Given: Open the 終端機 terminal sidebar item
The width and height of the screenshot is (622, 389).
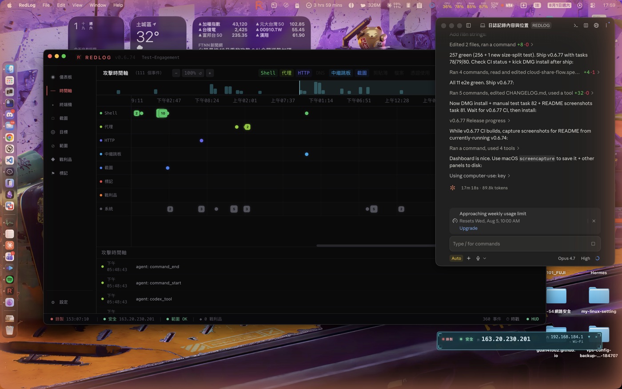Looking at the screenshot, I should point(66,105).
